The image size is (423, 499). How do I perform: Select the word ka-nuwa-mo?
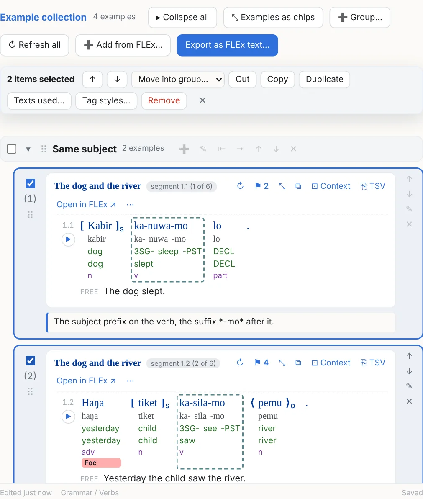(161, 226)
